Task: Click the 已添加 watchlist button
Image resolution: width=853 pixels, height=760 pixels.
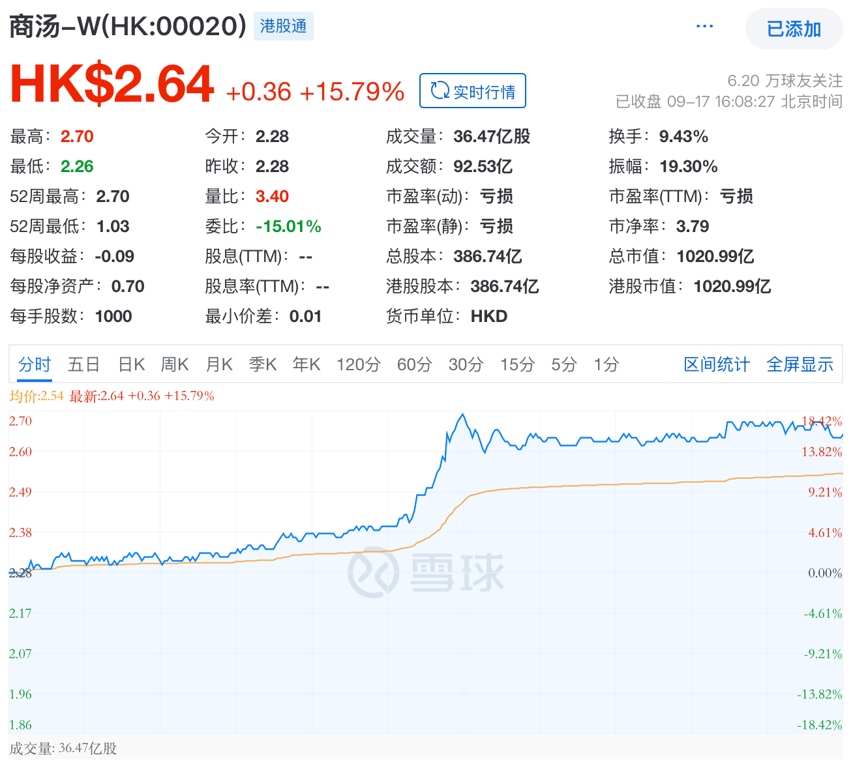Action: pos(794,29)
